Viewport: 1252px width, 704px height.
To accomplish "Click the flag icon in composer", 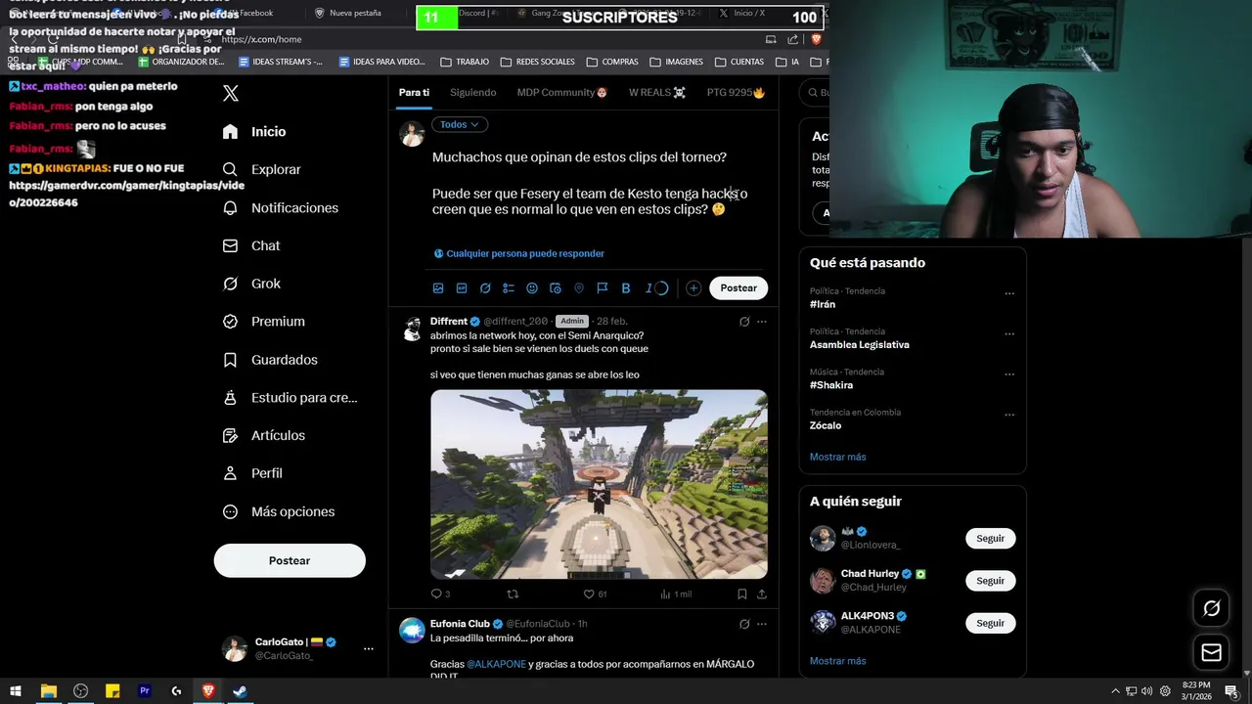I will 603,287.
